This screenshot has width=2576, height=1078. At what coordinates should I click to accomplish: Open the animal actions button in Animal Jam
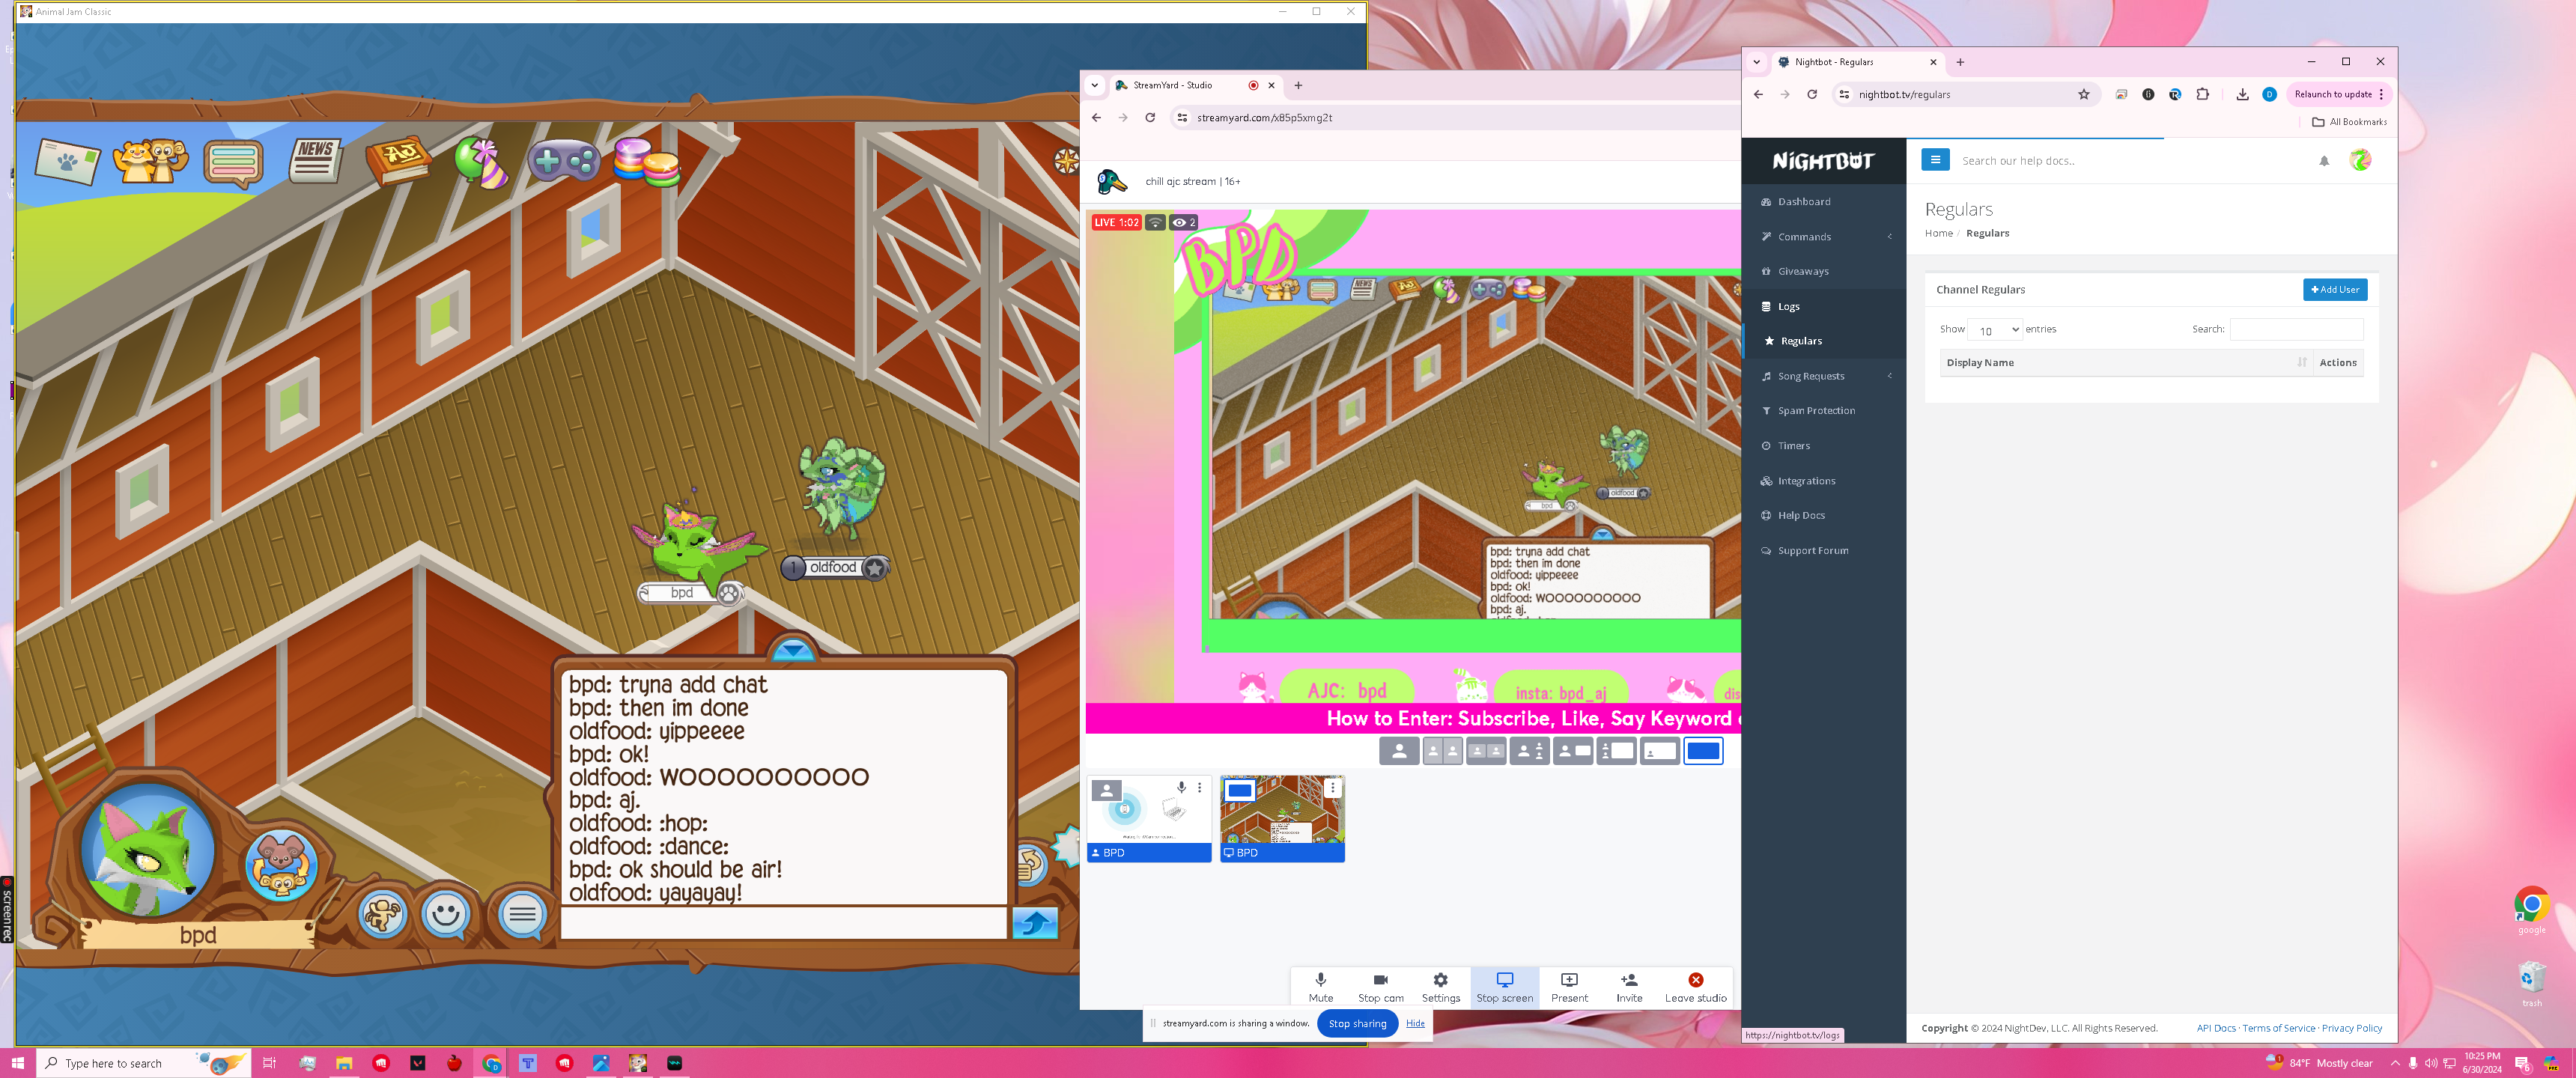point(382,913)
